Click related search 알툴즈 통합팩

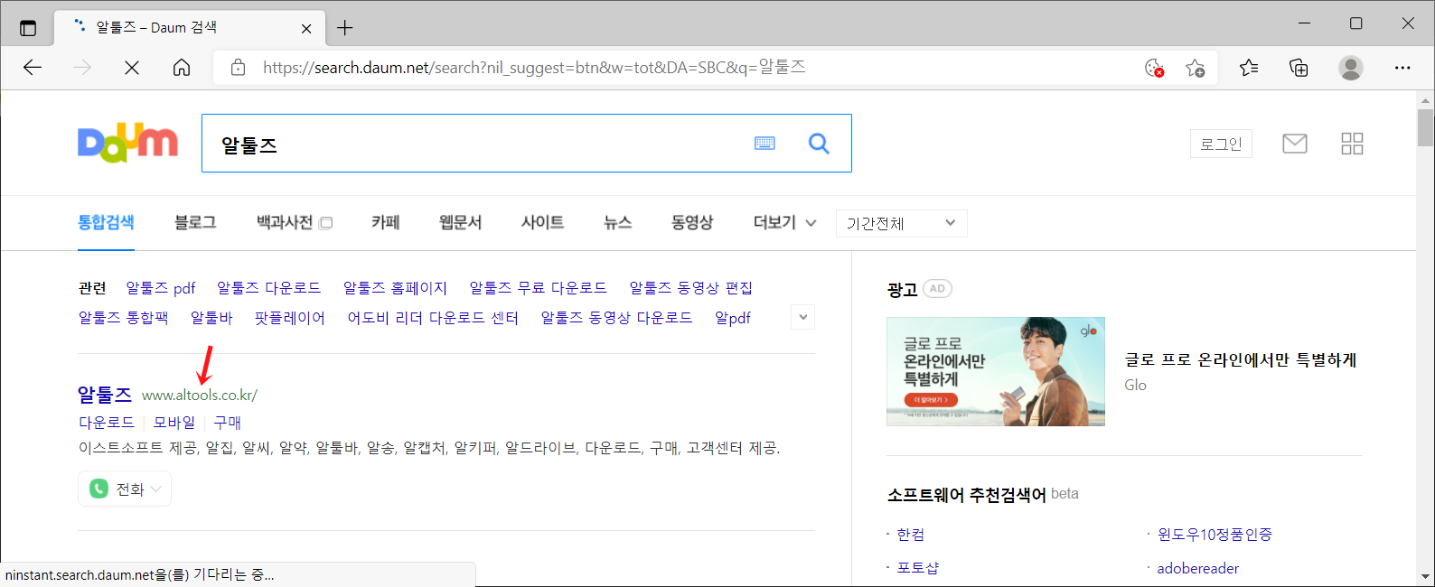pyautogui.click(x=124, y=317)
